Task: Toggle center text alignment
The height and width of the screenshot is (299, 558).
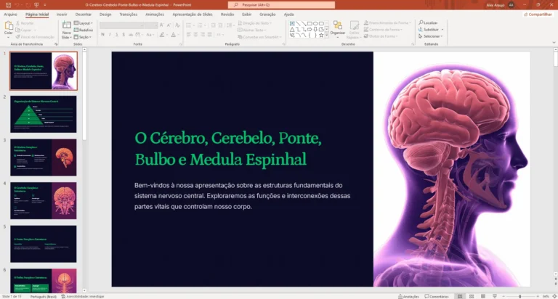Action: pos(195,35)
